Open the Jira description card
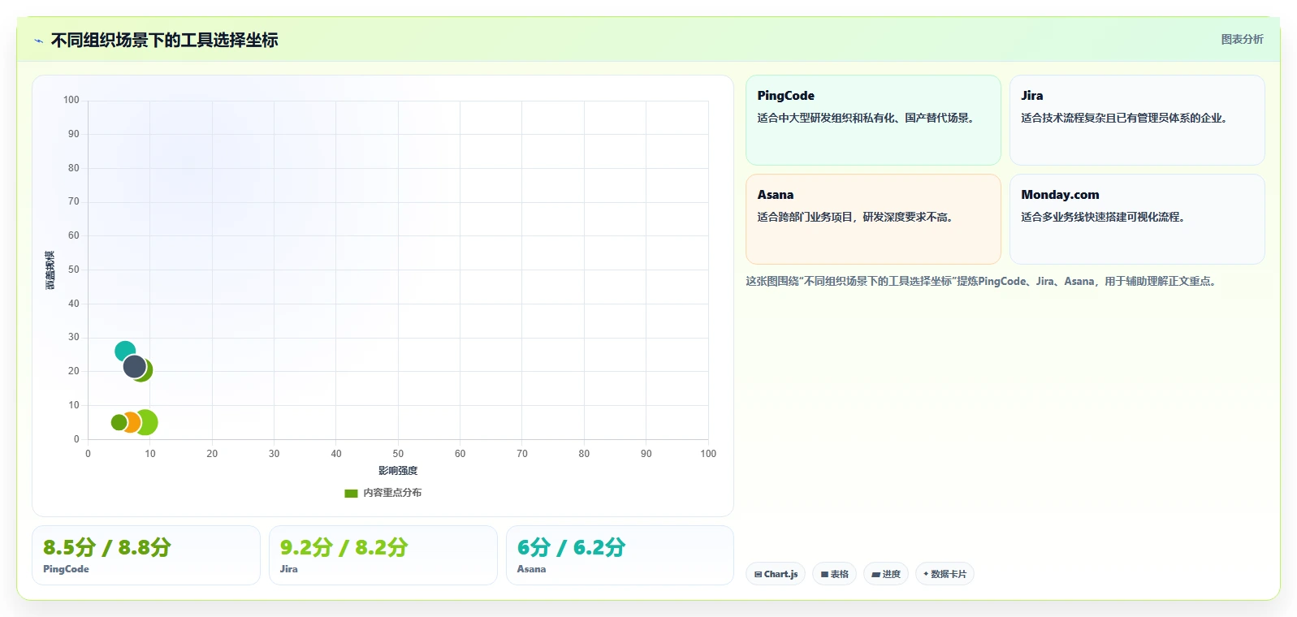Image resolution: width=1297 pixels, height=617 pixels. click(x=1137, y=120)
